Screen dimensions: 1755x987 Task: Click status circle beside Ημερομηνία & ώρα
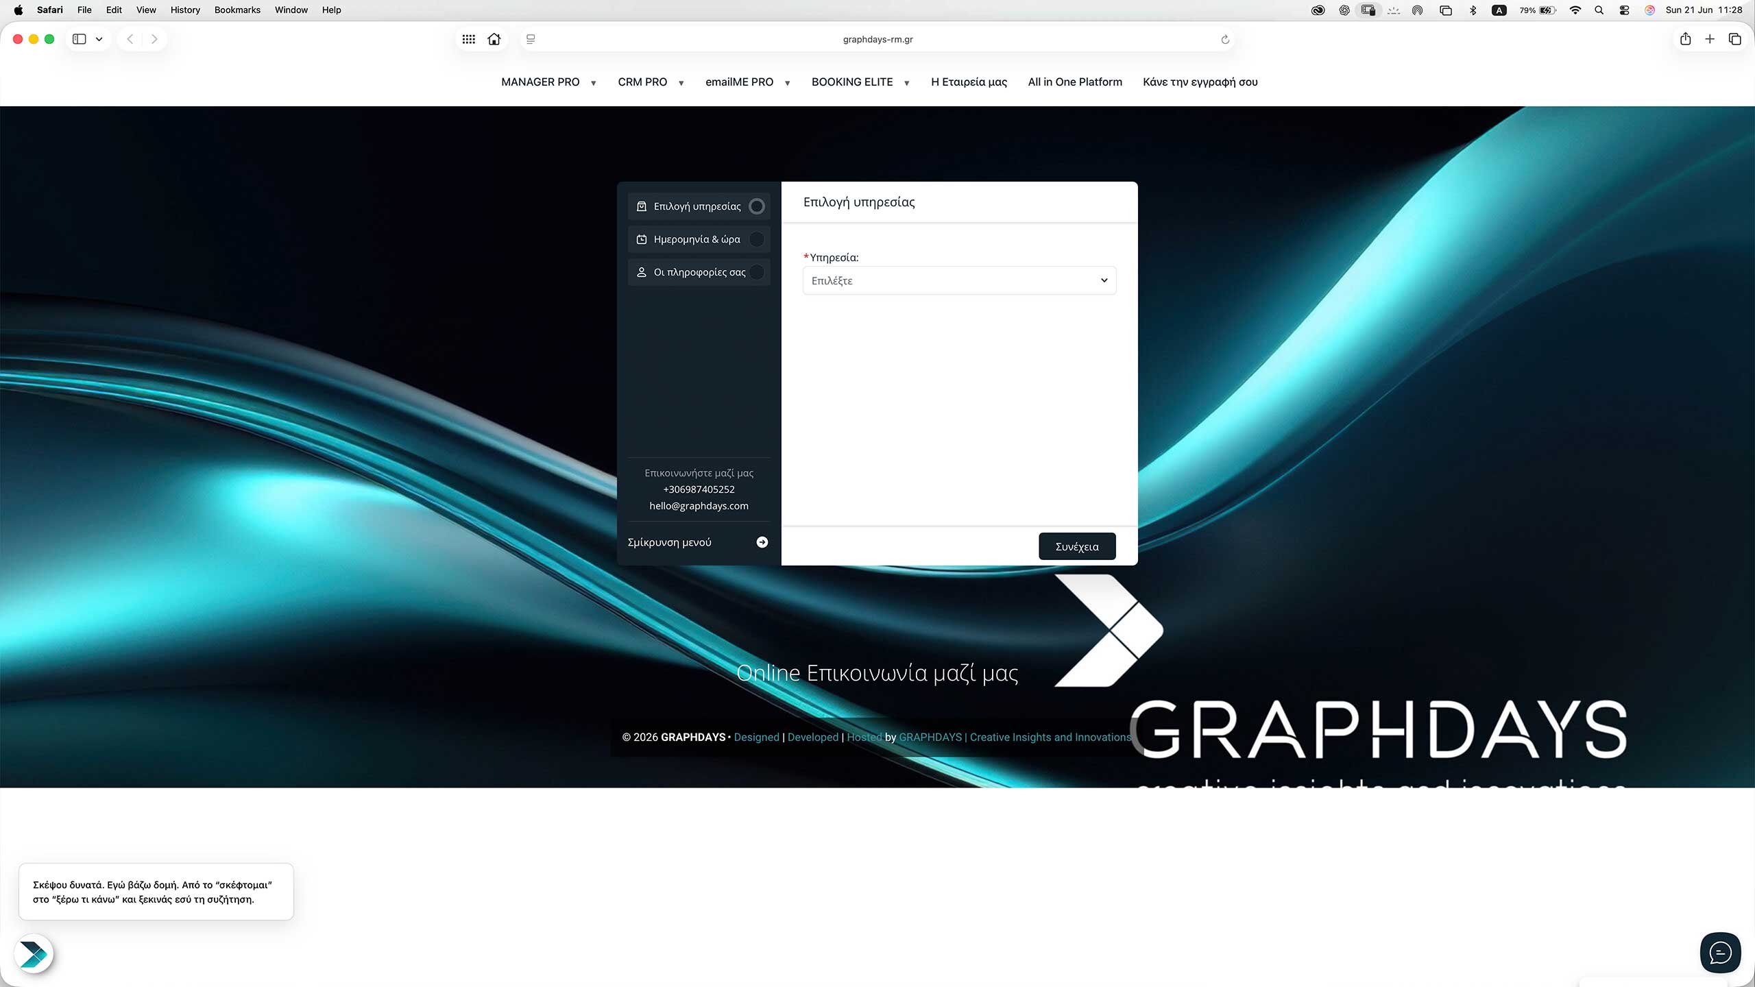757,239
